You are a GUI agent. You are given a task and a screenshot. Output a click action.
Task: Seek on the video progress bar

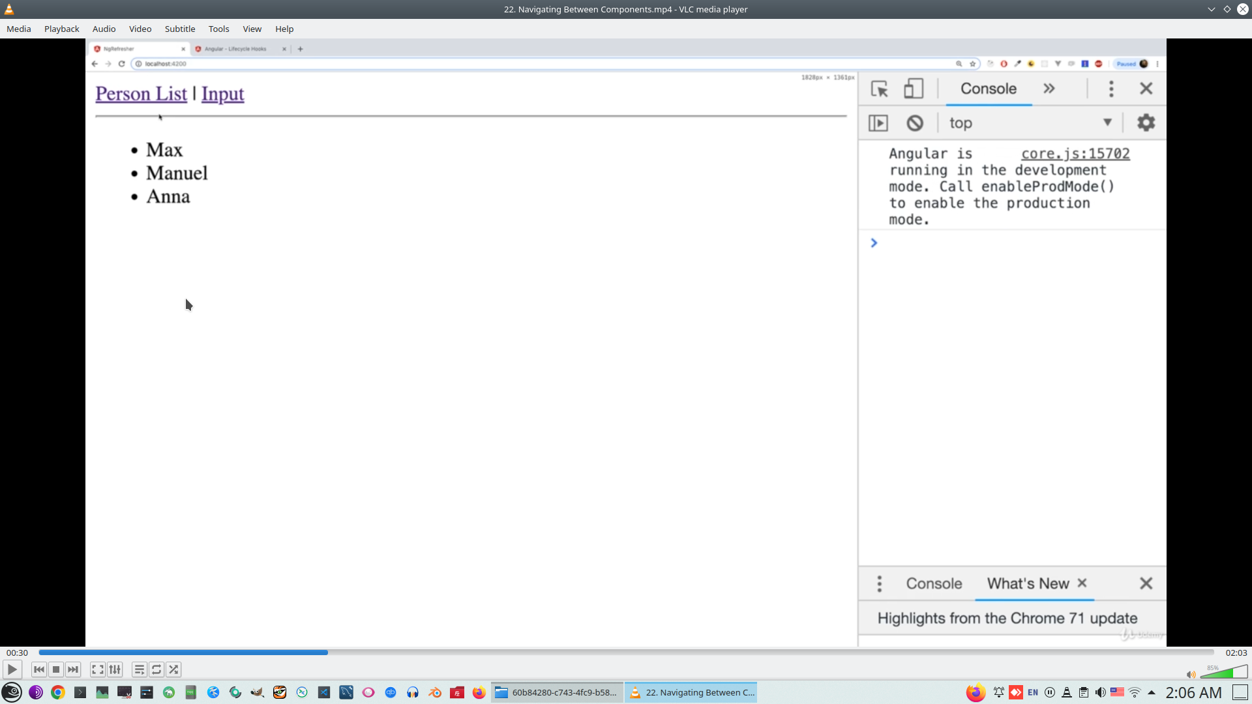pos(626,652)
